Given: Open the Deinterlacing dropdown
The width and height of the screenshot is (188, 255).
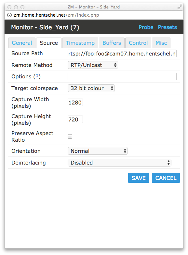Looking at the screenshot, I should click(x=119, y=163).
